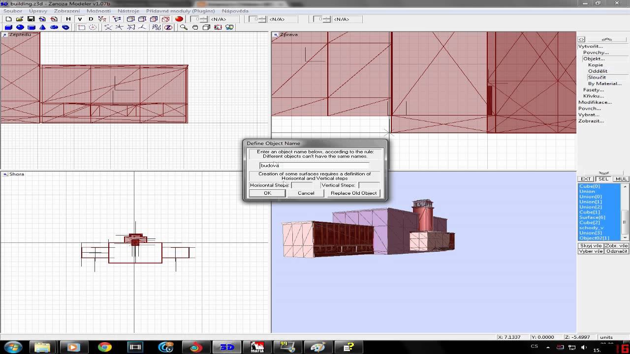Viewport: 630px width, 354px height.
Task: Insert a Cone primitive from the toolbar
Action: [x=42, y=28]
